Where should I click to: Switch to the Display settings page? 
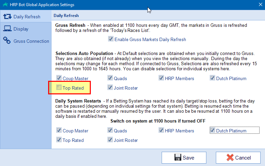[x=26, y=29]
